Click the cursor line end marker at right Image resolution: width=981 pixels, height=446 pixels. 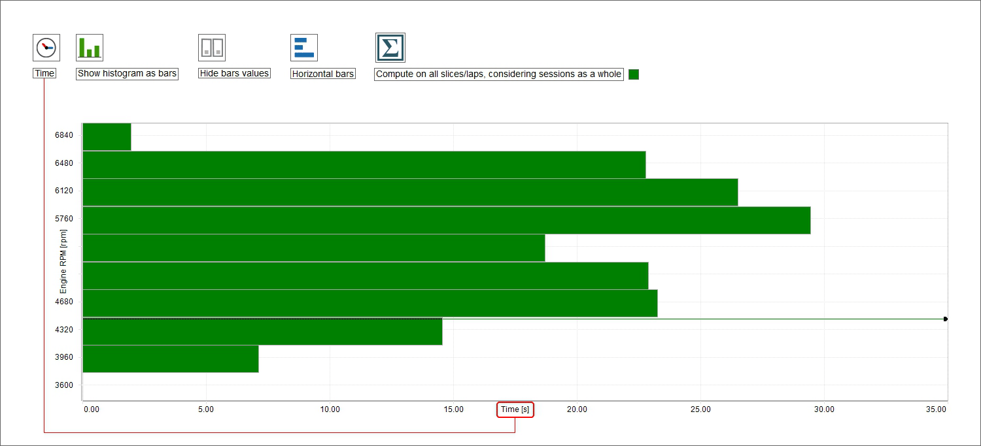click(x=946, y=319)
